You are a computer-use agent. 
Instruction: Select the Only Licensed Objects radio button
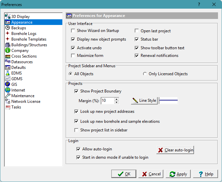pyautogui.click(x=145, y=74)
